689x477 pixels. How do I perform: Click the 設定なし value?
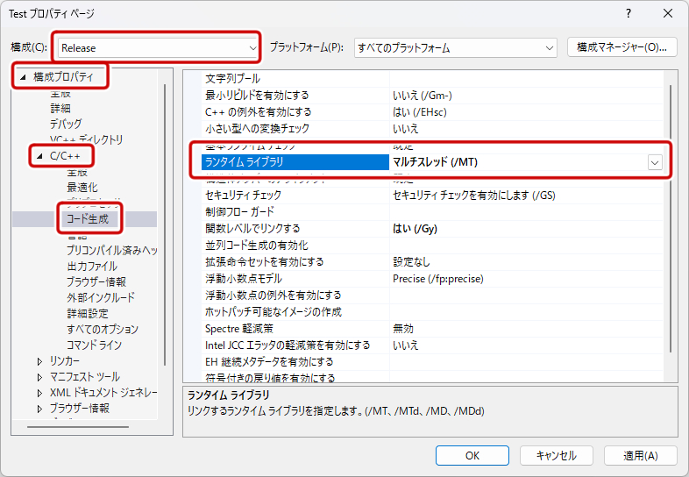(x=411, y=262)
